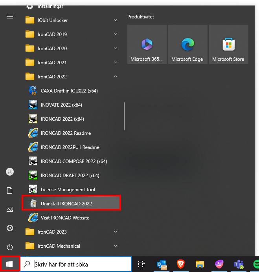The image size is (259, 272).
Task: Open Outlook from the taskbar
Action: 162,264
